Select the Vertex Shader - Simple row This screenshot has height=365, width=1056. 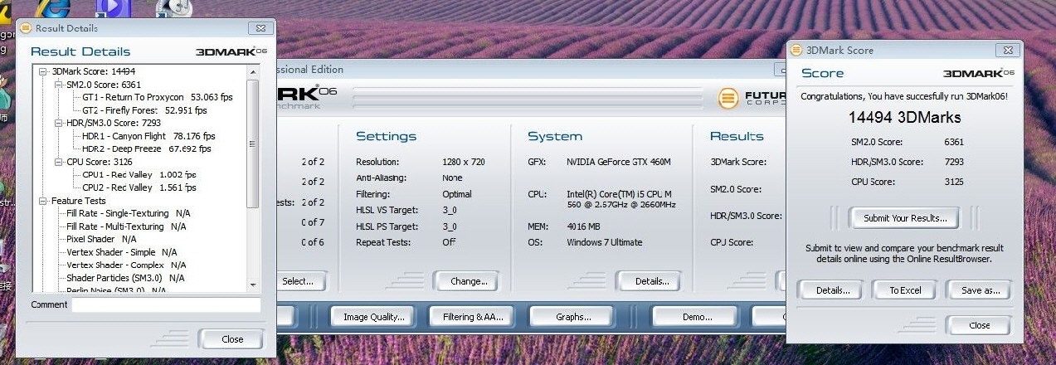click(121, 252)
